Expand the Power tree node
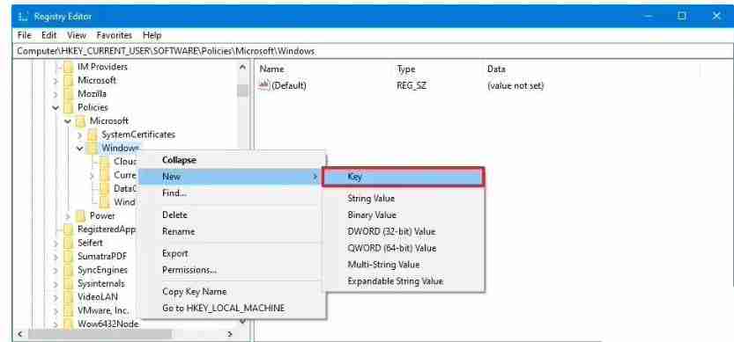The width and height of the screenshot is (734, 342). pos(68,216)
